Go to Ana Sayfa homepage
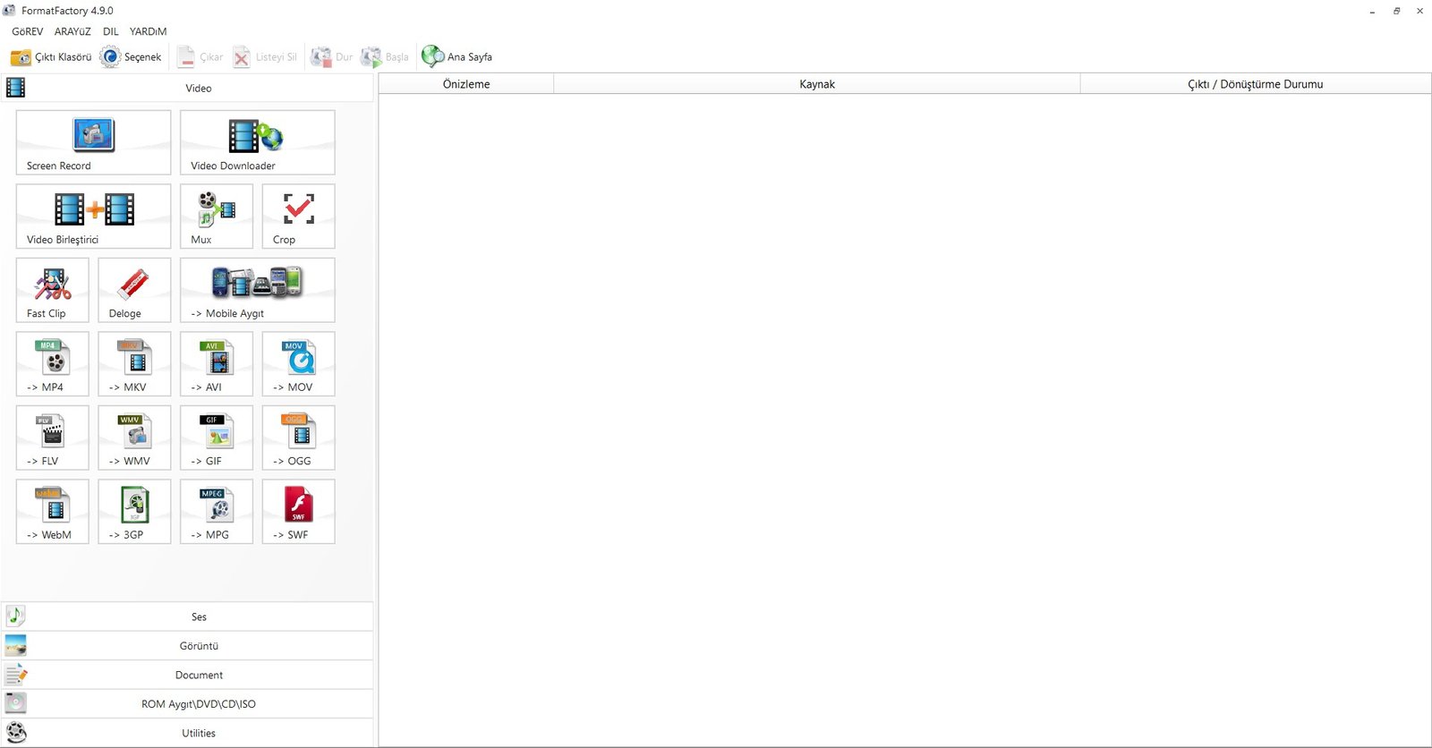 point(457,57)
